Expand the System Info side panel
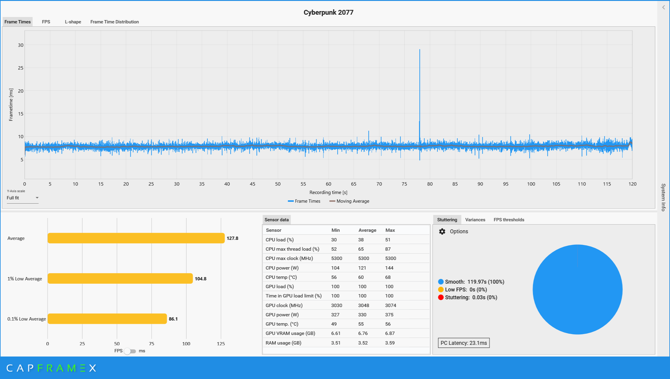Screen dimensions: 670x379 coord(663,197)
